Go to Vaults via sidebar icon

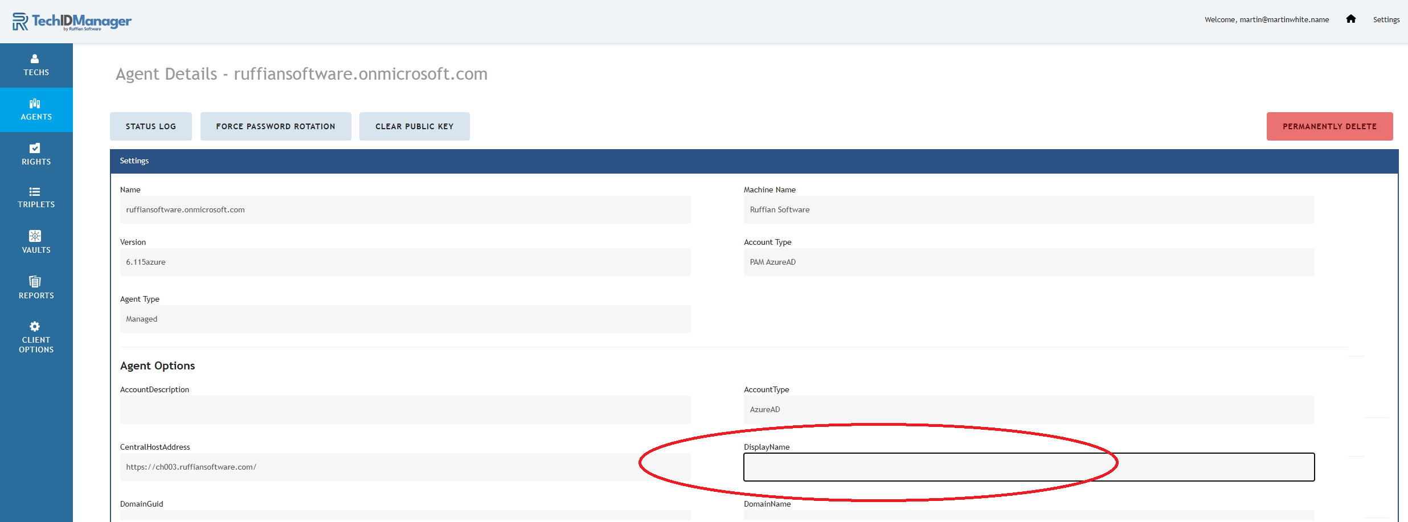(35, 236)
